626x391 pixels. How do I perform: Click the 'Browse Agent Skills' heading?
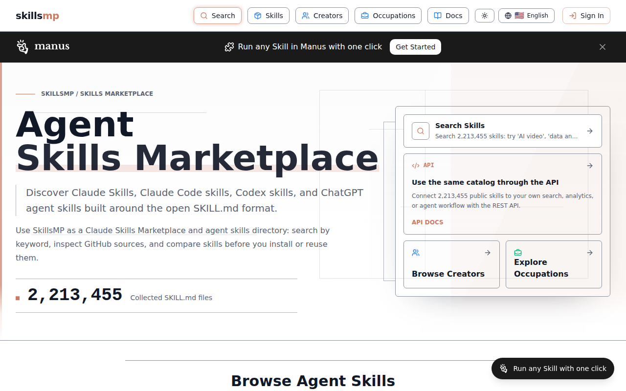point(313,381)
